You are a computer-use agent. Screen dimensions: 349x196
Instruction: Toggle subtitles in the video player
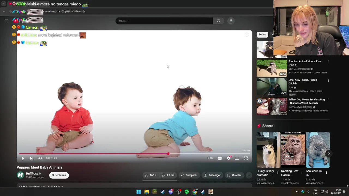click(x=219, y=158)
